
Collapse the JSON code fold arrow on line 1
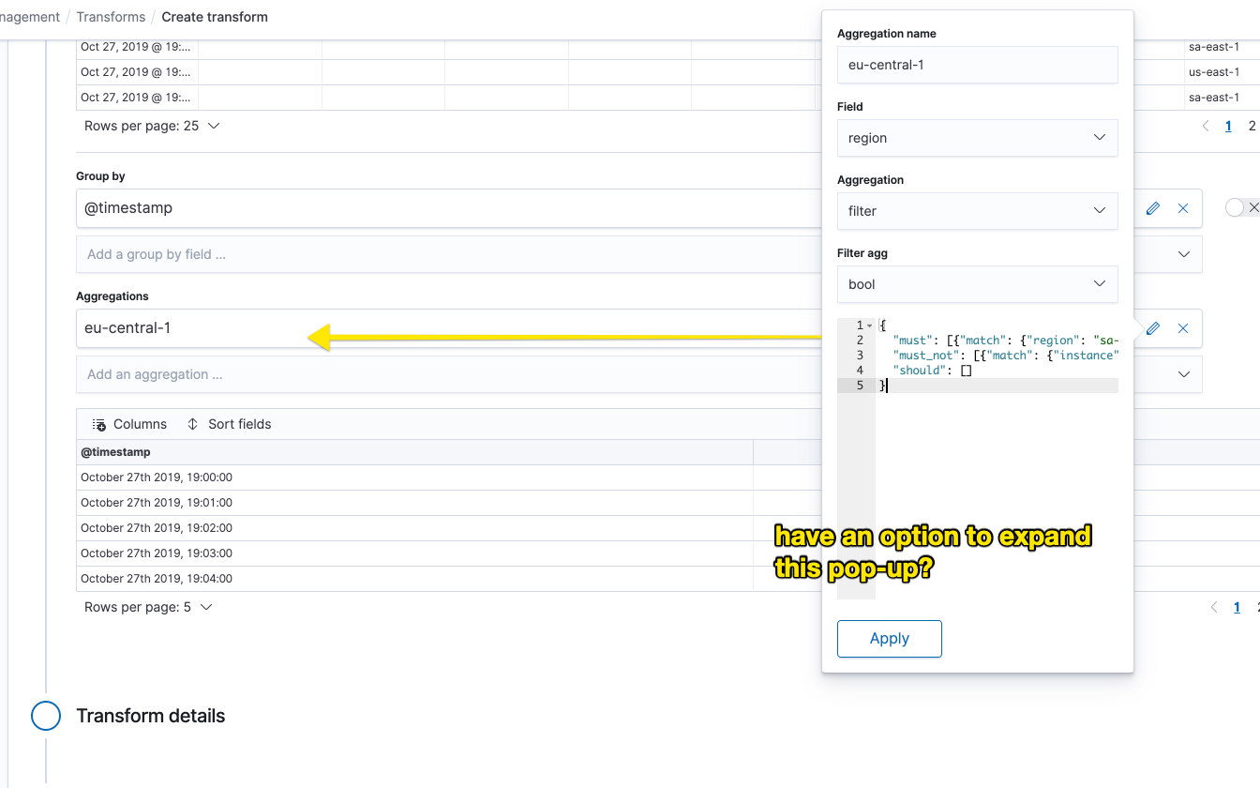870,326
